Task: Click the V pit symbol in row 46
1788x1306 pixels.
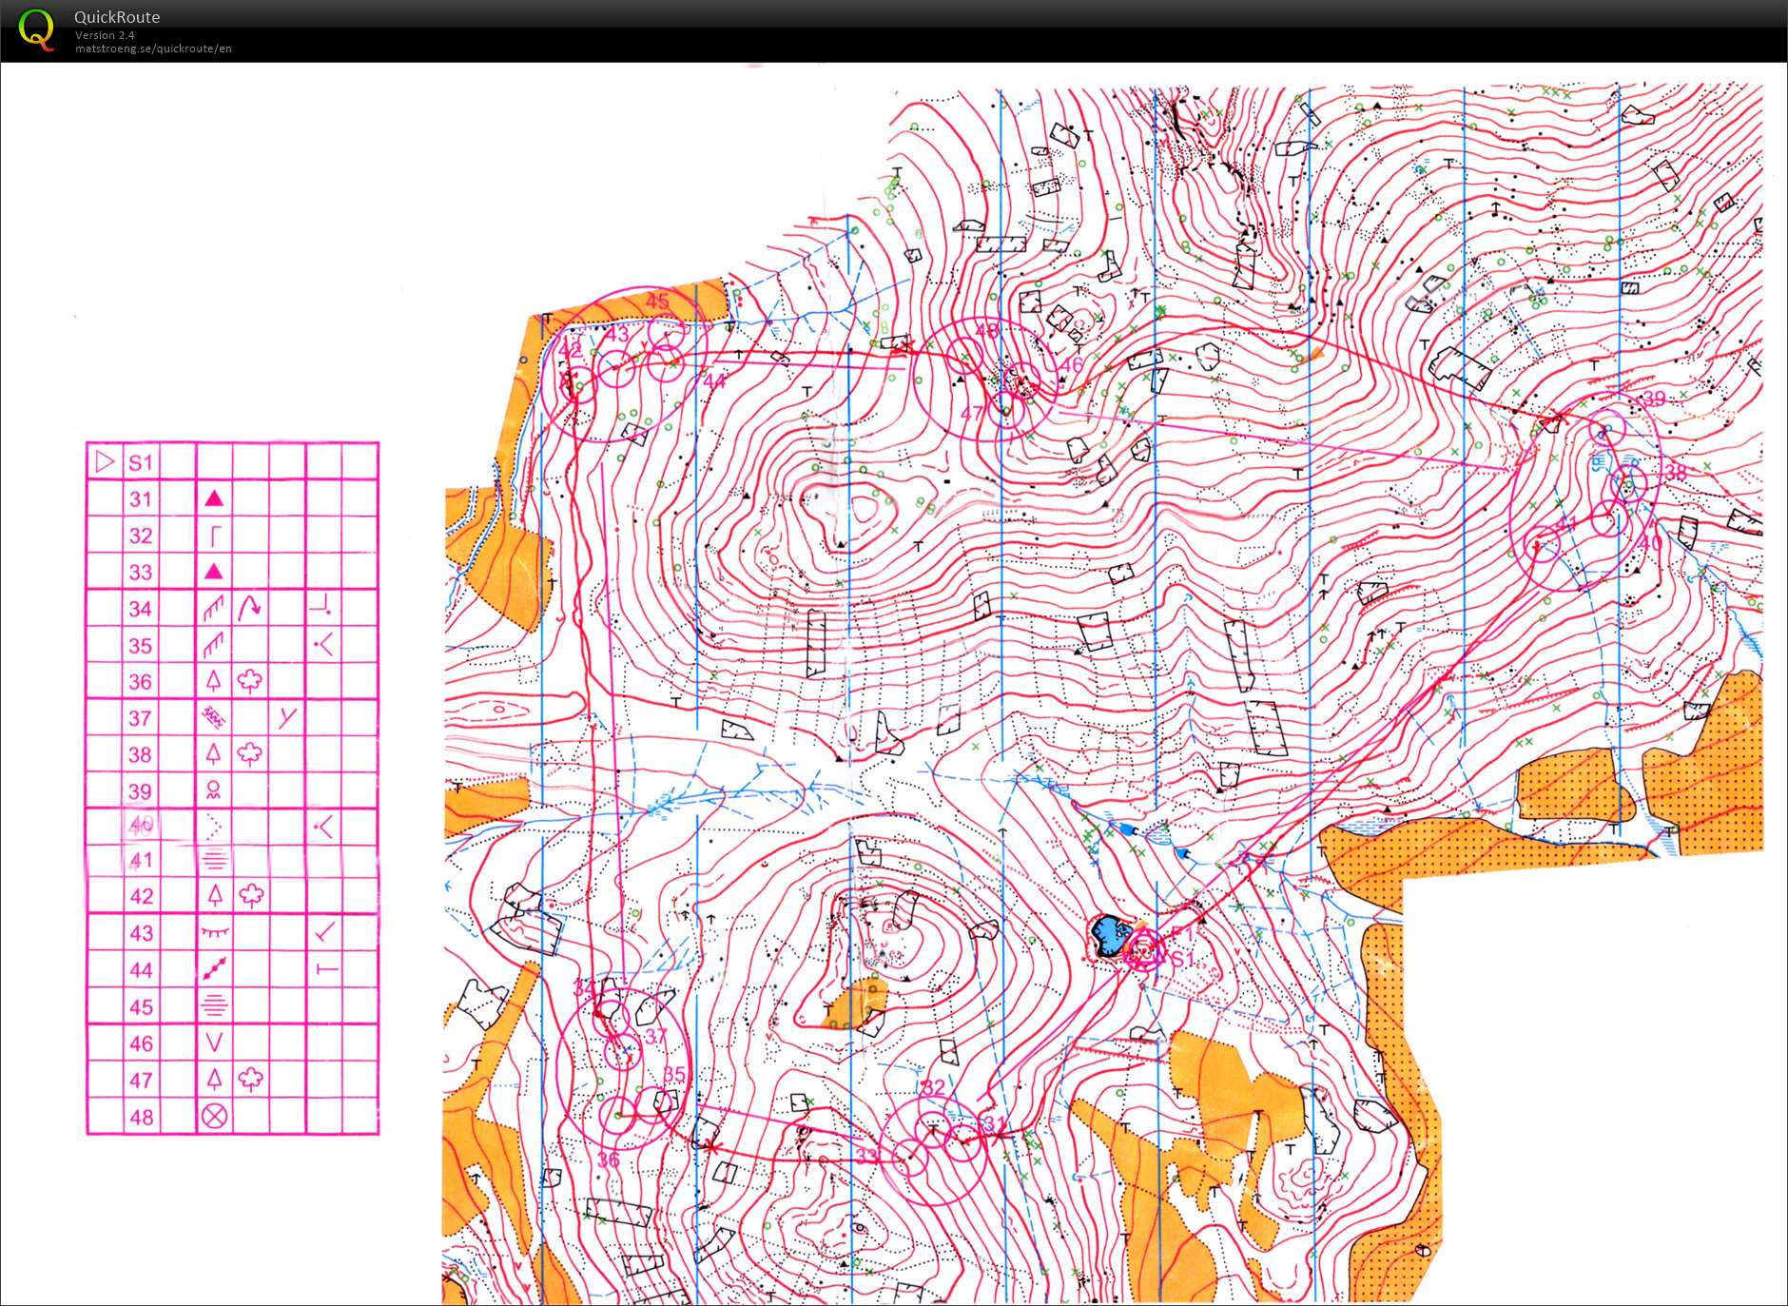Action: (x=215, y=1043)
